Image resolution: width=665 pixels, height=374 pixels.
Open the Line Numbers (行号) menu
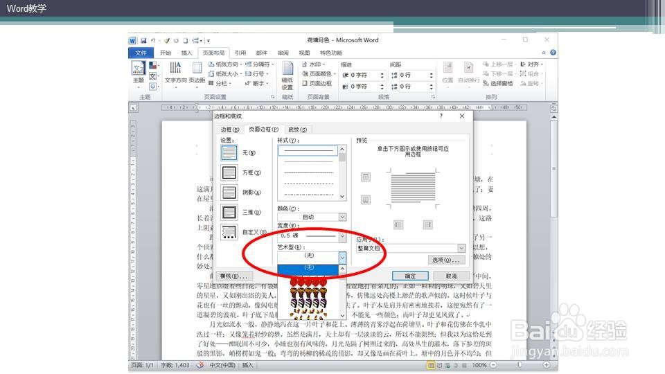tap(256, 74)
